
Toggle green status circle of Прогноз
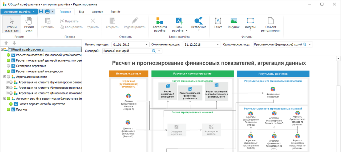coord(8,110)
